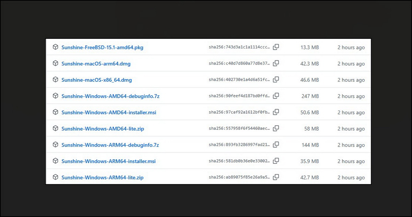Download Sunshine-Windows-ARM64-debuginfo.7z
The width and height of the screenshot is (412, 217).
110,145
